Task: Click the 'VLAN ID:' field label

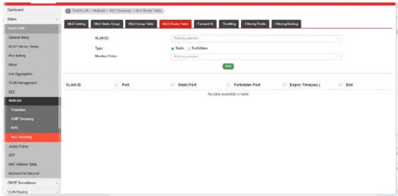Action: (102, 38)
